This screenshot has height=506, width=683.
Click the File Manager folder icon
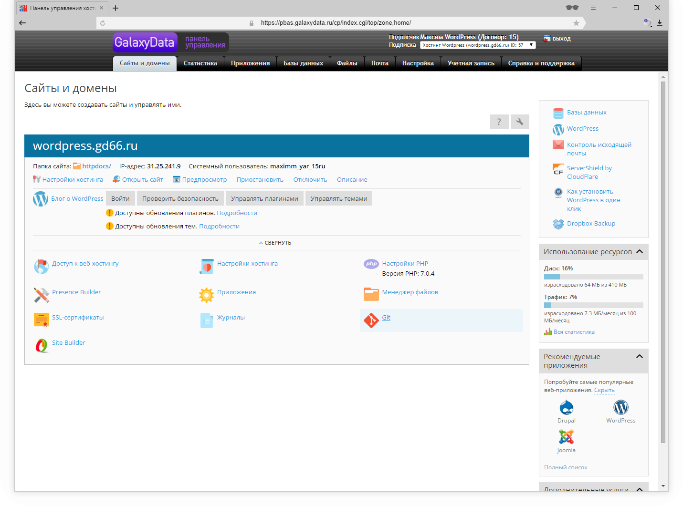pyautogui.click(x=371, y=294)
